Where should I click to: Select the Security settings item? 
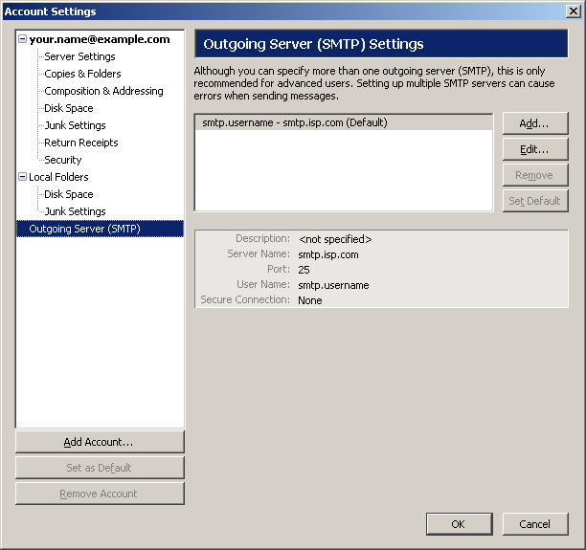point(63,160)
